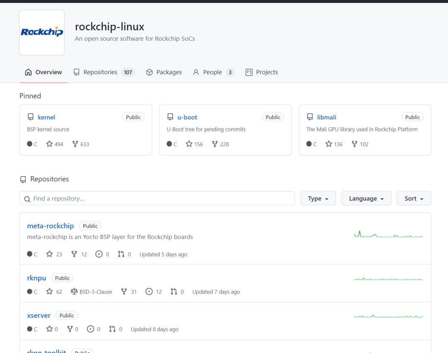
Task: Click the Find a repository search field
Action: tap(157, 198)
